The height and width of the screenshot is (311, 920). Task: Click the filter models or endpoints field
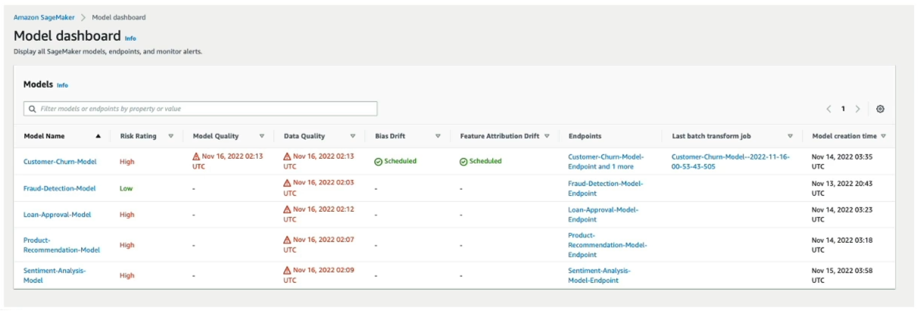[x=200, y=109]
